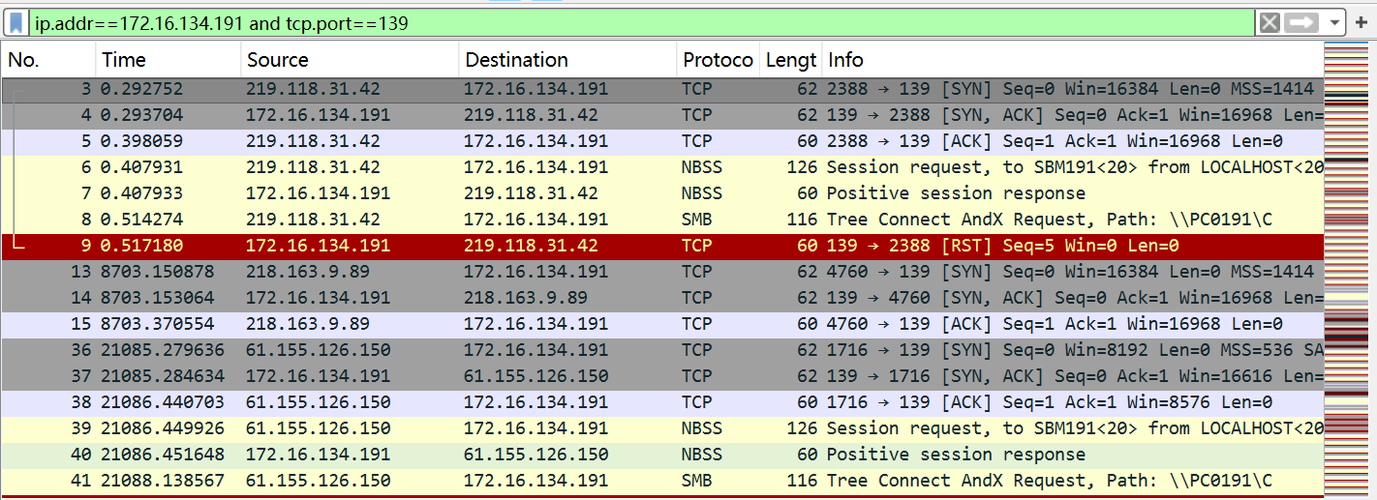Click the packet minimap colored scrollbar

point(1350,271)
